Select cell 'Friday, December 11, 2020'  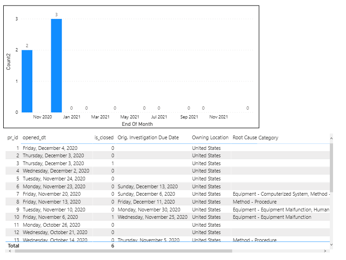[x=146, y=202]
